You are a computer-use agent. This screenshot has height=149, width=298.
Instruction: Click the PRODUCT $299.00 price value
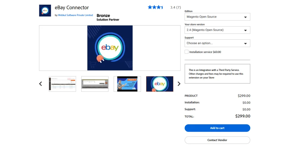tap(244, 96)
